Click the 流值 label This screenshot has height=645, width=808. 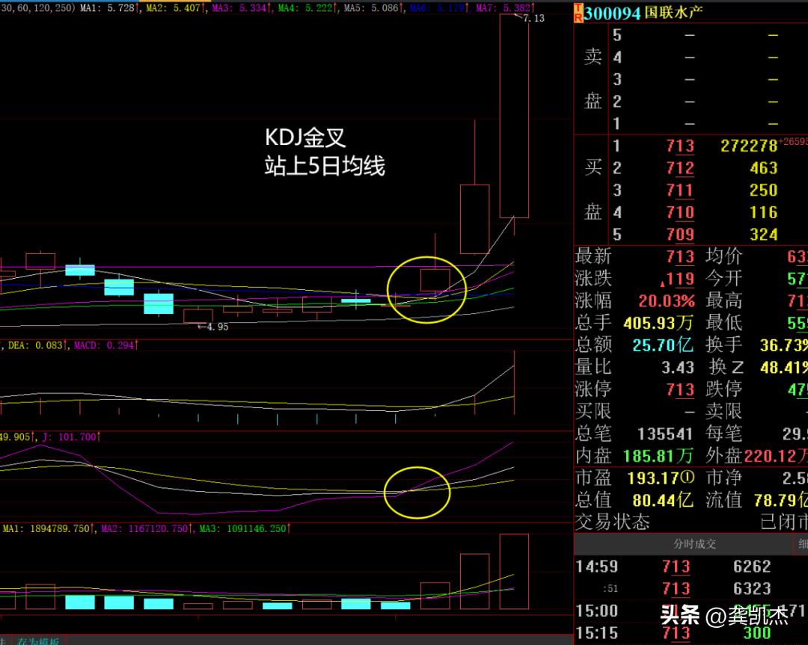724,500
